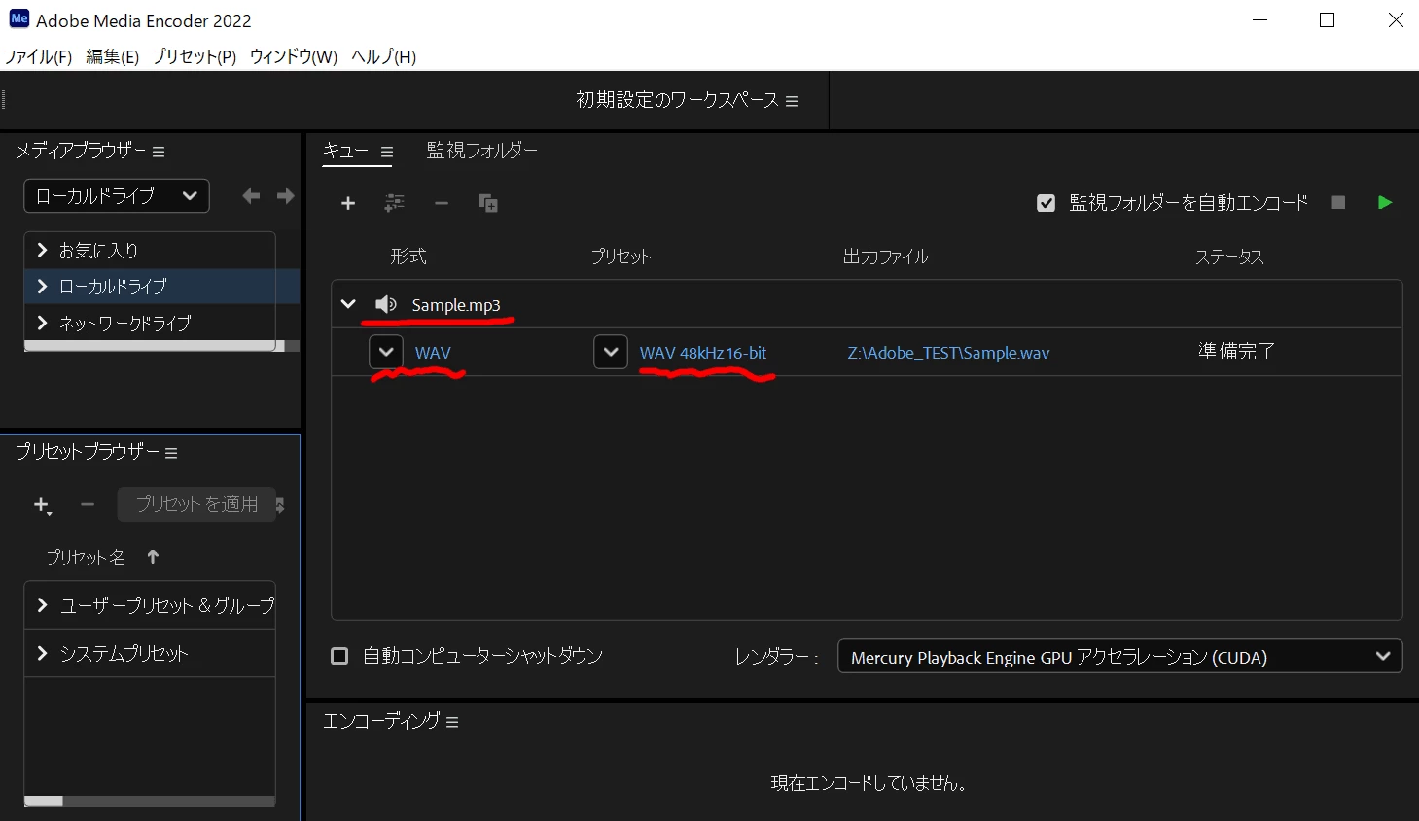Enable 自動コンピューターシャットダウン checkbox
The width and height of the screenshot is (1419, 821).
339,656
